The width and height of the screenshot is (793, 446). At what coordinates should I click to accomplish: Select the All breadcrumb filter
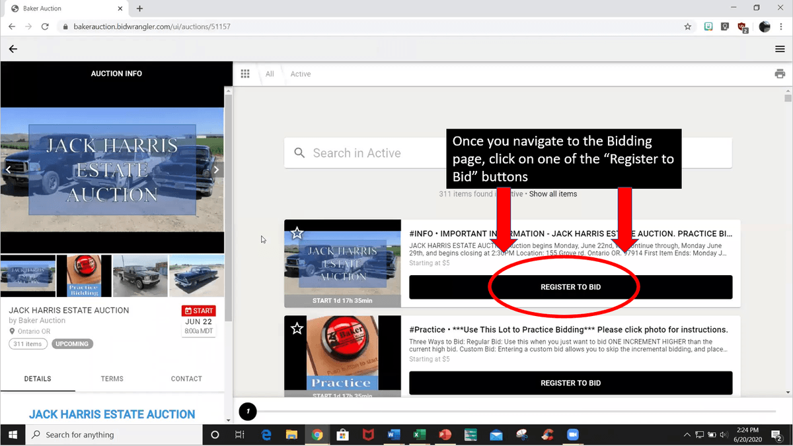(270, 74)
